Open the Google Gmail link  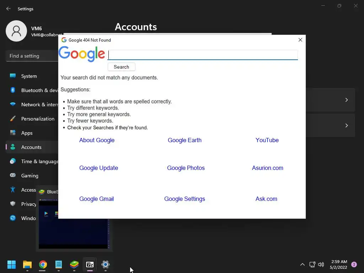coord(97,199)
